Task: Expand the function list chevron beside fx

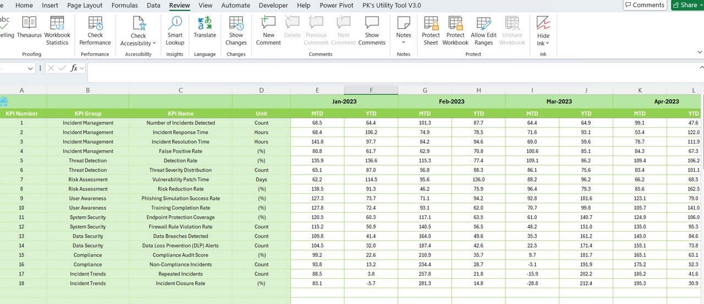Action: click(82, 69)
